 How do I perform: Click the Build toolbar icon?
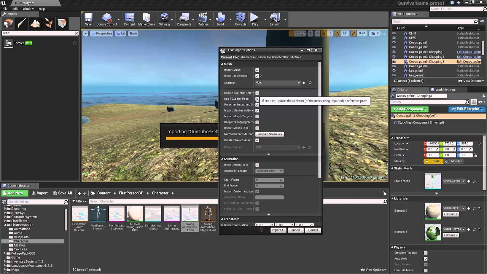pyautogui.click(x=220, y=20)
